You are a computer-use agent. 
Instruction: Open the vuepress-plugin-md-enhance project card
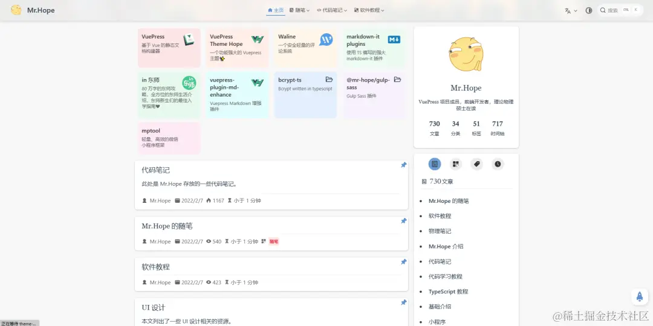coord(238,95)
